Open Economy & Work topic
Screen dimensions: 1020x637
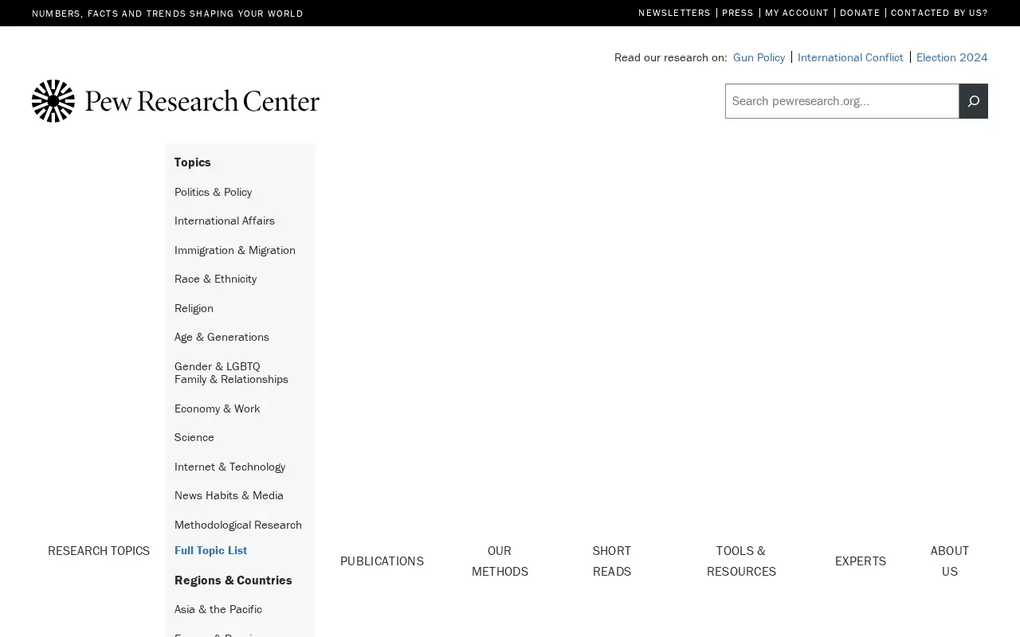(217, 408)
